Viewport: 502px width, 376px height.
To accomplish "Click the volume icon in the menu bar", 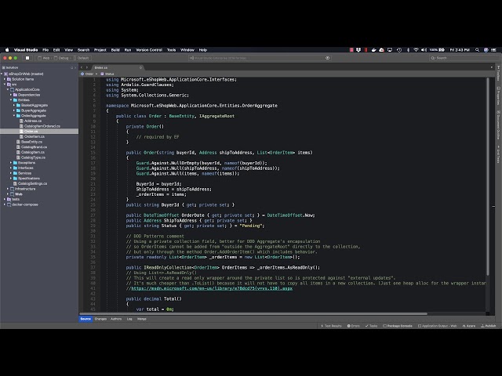I will coord(424,50).
